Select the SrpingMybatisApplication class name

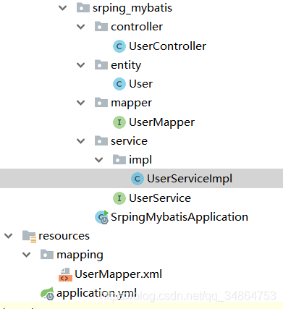pyautogui.click(x=179, y=217)
